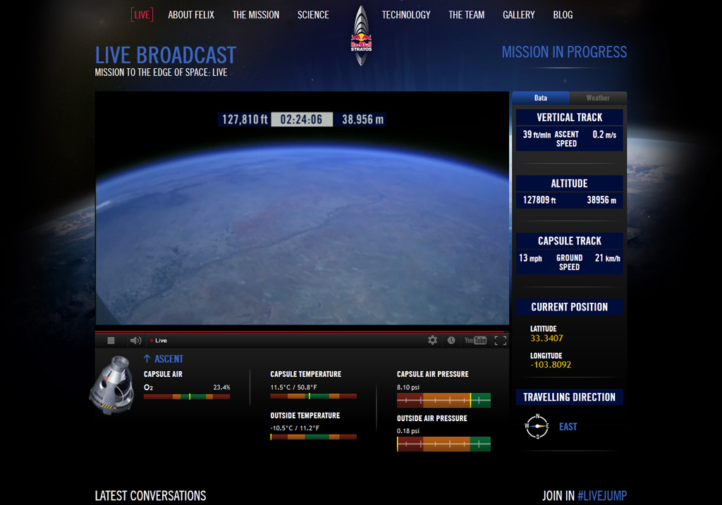
Task: Click the 8.10 psi reading
Action: pos(408,387)
